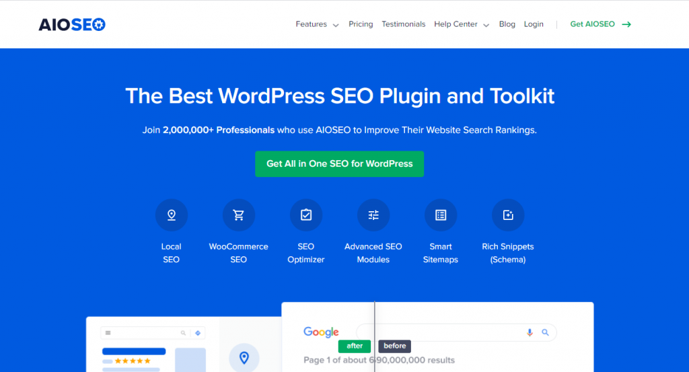Image resolution: width=689 pixels, height=372 pixels.
Task: Select the Smart Sitemaps list icon
Action: (x=440, y=215)
